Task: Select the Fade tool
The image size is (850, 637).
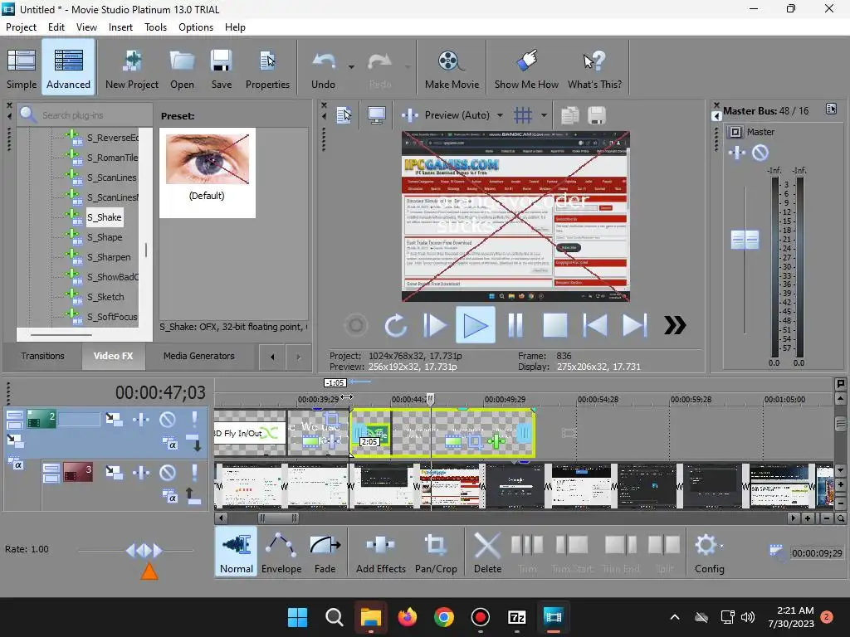Action: (325, 552)
